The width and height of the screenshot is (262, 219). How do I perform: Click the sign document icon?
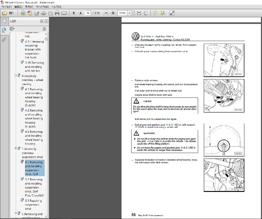point(37,13)
